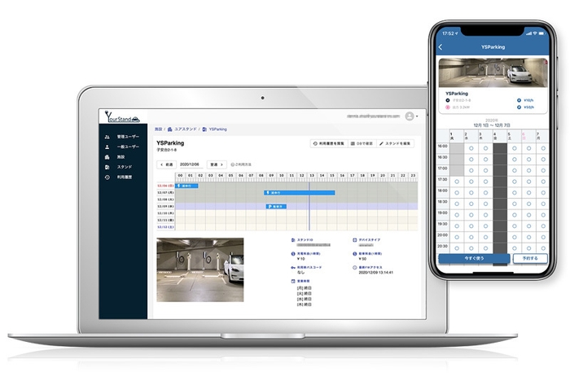Go to next week with 翌週 button

pyautogui.click(x=217, y=163)
